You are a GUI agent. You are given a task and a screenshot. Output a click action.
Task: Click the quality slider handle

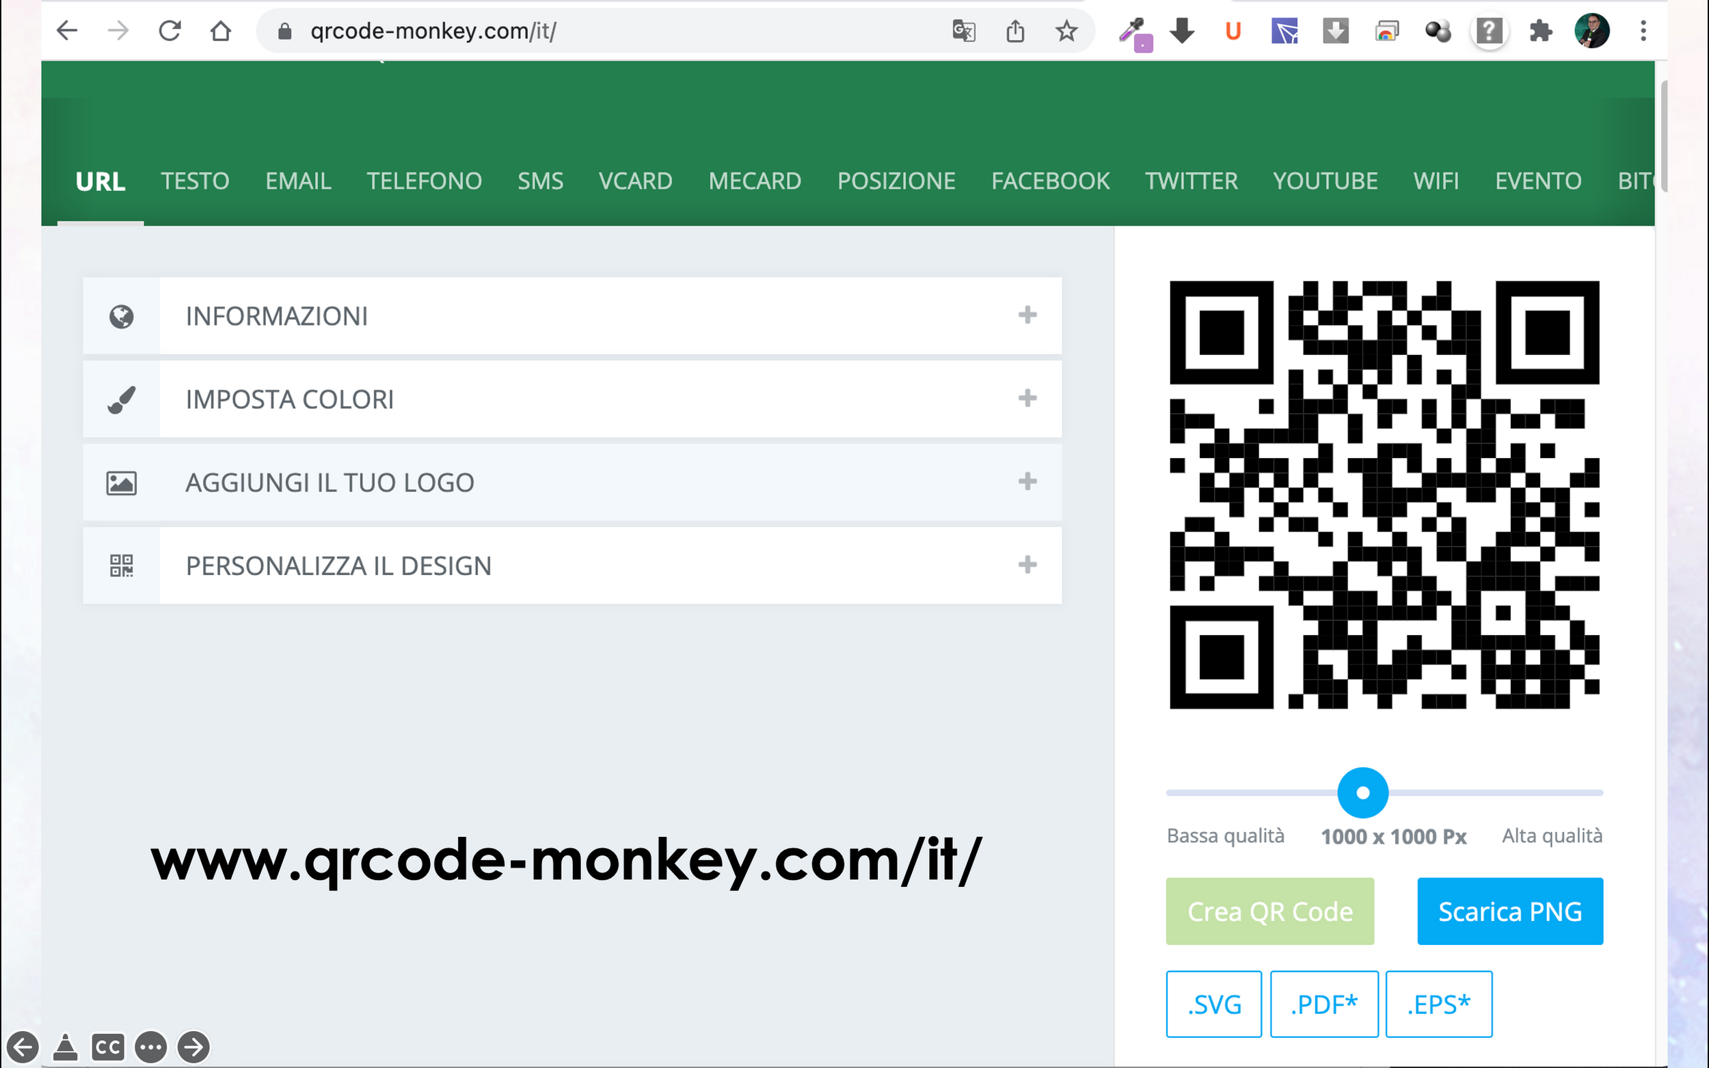(x=1363, y=792)
